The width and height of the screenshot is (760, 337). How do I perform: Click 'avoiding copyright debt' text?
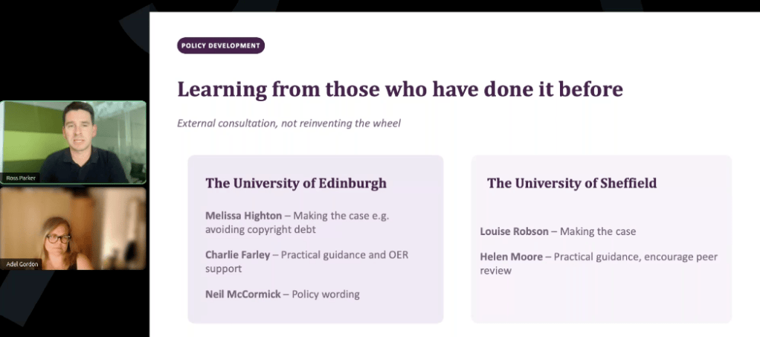pyautogui.click(x=260, y=229)
